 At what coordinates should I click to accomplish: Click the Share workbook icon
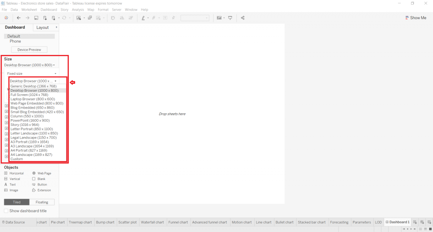pos(243,18)
